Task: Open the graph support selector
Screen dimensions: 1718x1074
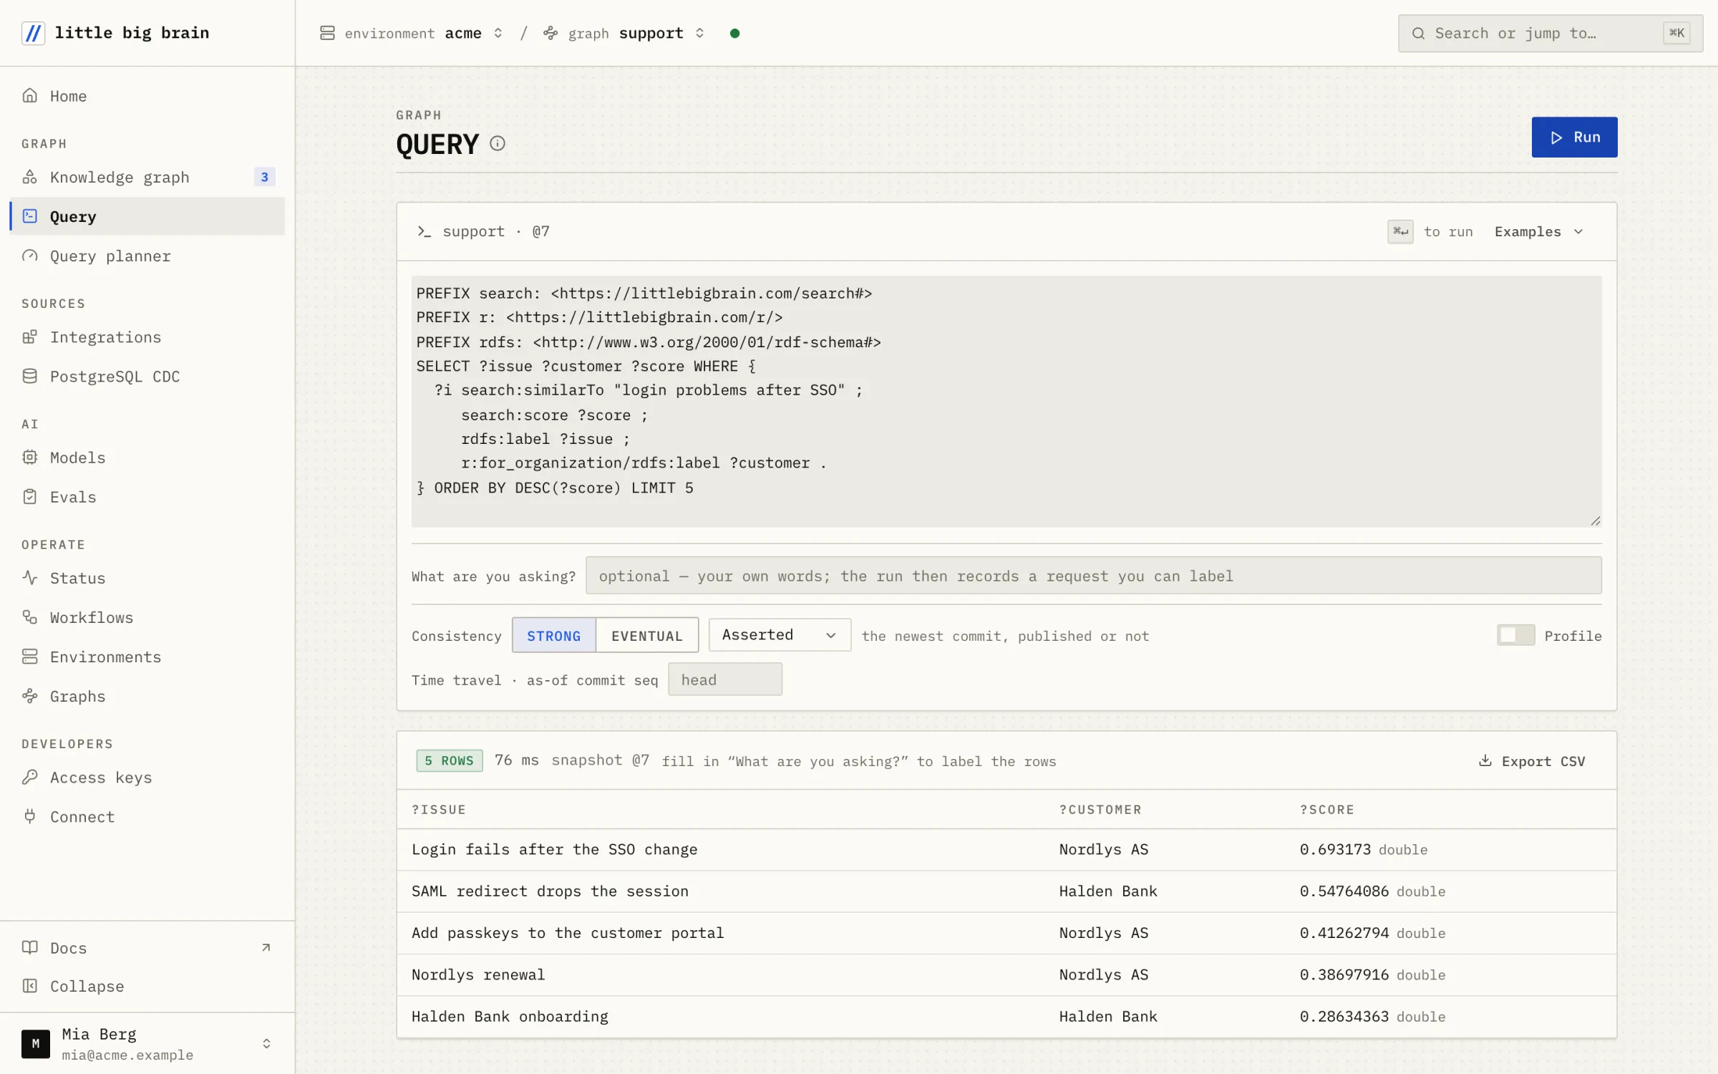Action: tap(624, 33)
